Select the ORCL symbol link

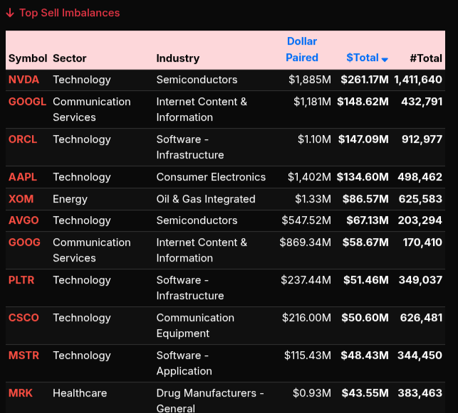(23, 139)
